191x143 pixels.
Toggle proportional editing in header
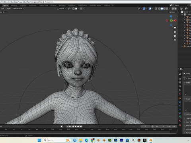tap(81, 9)
